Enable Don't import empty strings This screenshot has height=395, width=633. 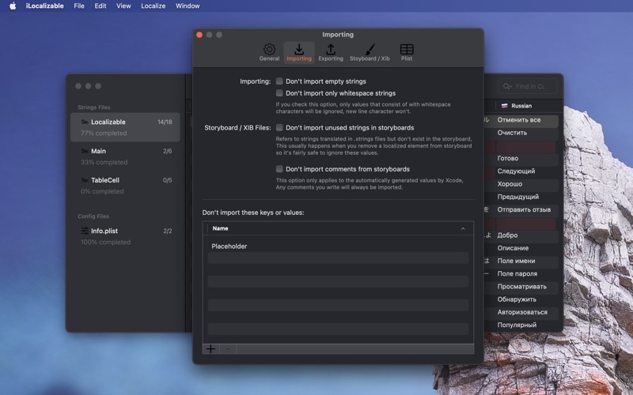[x=279, y=81]
